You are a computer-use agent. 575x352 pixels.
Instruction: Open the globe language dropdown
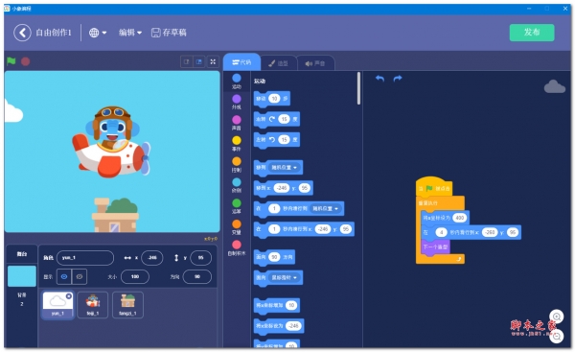[98, 33]
